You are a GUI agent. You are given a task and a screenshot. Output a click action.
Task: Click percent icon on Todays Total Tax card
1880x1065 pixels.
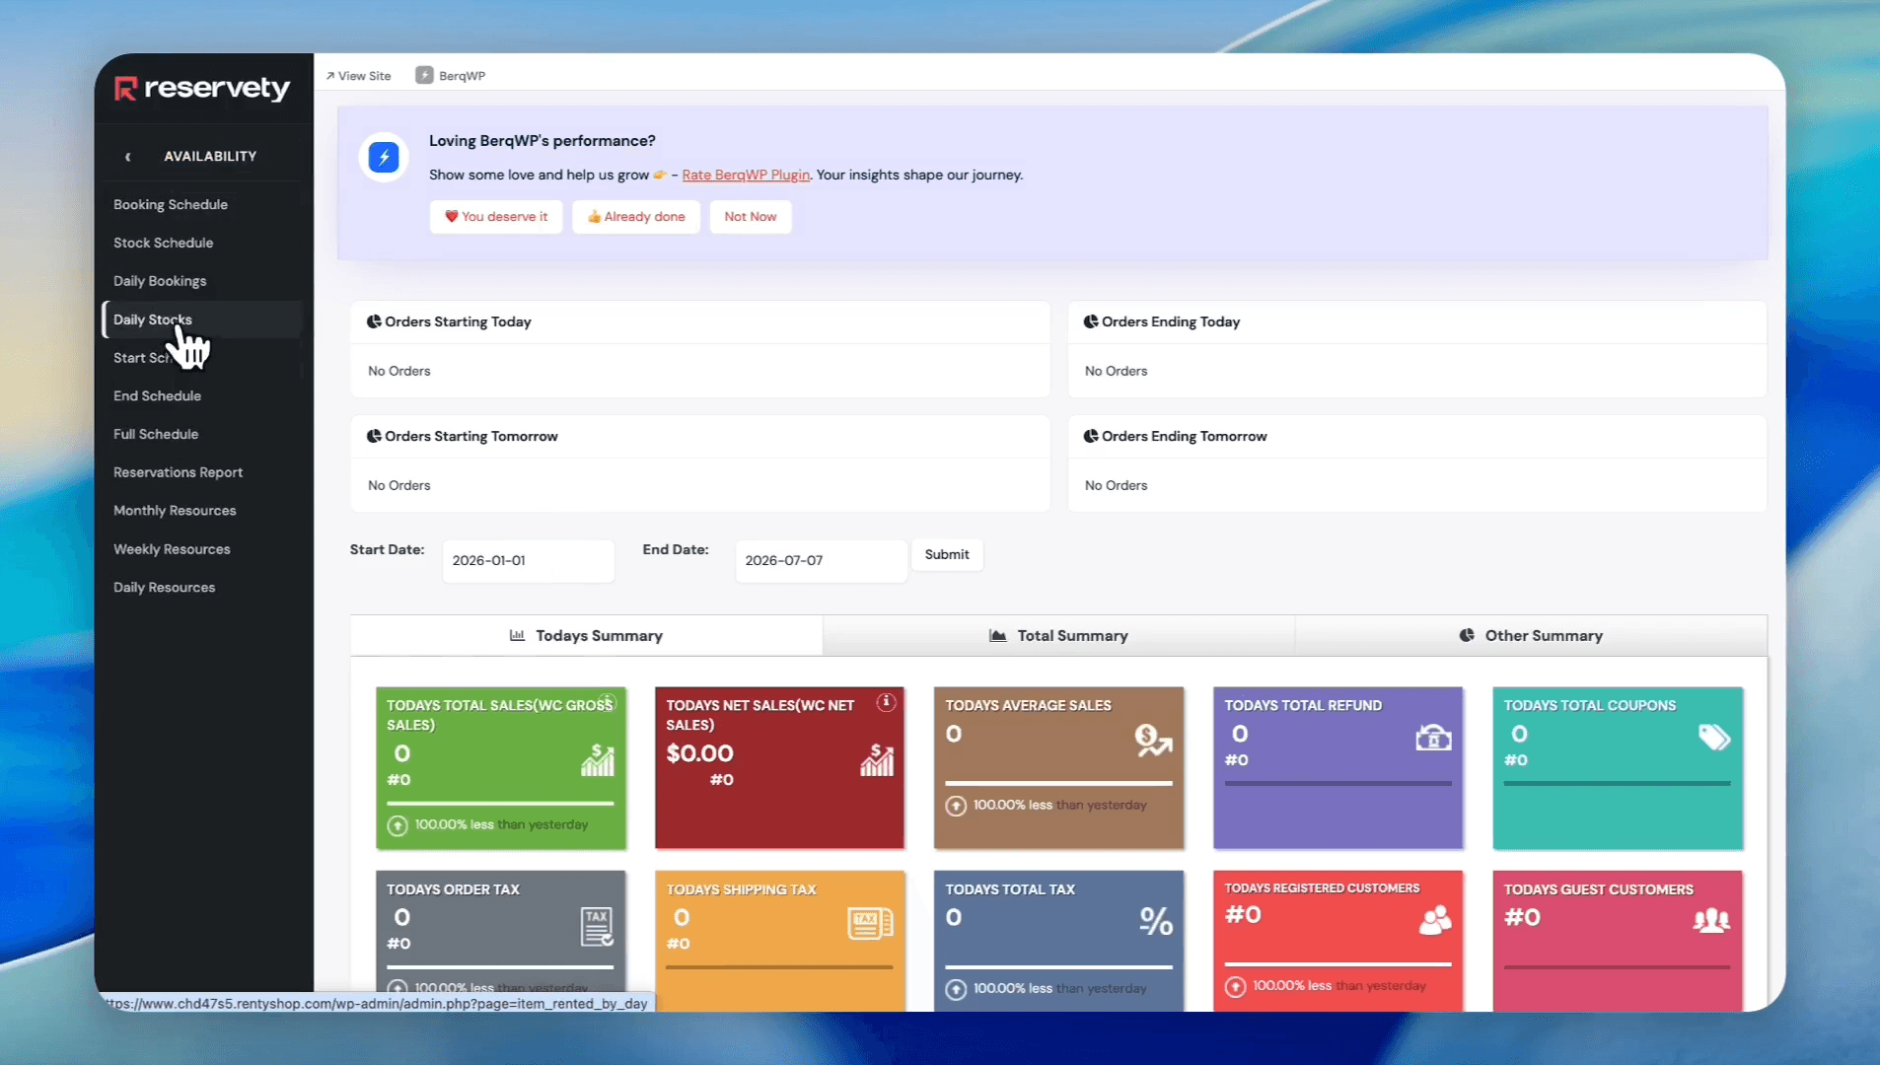[x=1156, y=921]
